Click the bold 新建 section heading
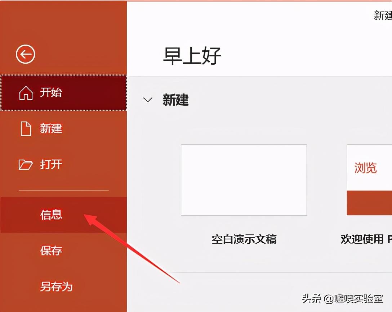The height and width of the screenshot is (312, 392). [x=175, y=100]
